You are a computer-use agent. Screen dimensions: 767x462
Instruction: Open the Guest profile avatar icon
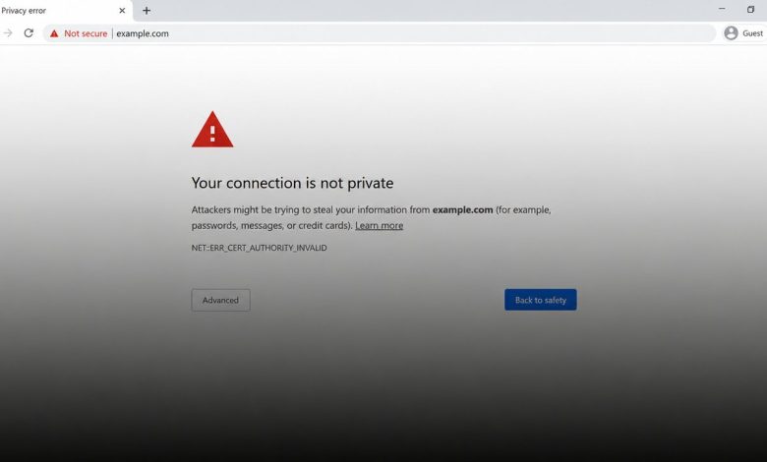point(731,33)
